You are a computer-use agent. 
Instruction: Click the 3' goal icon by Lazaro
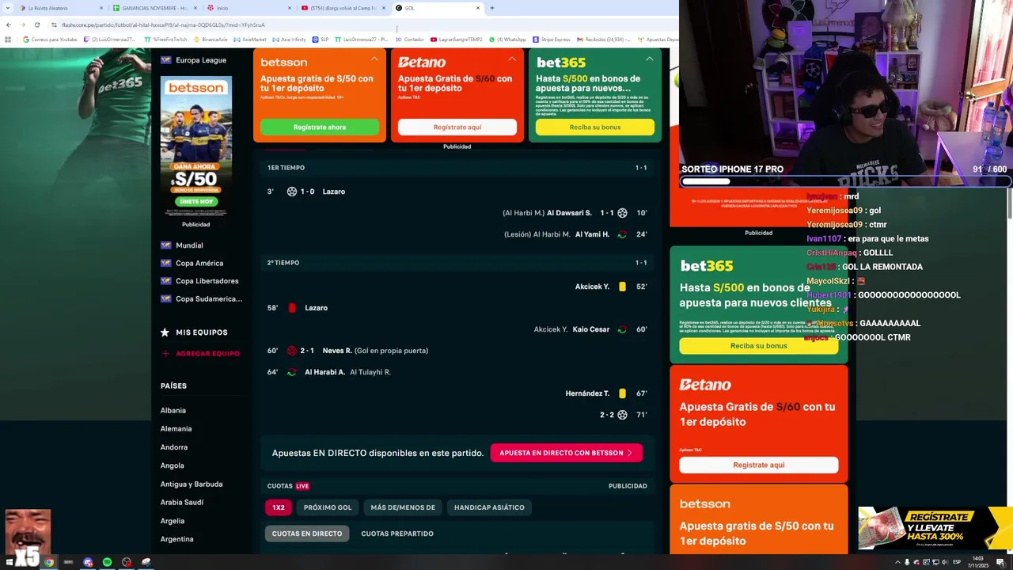tap(291, 192)
